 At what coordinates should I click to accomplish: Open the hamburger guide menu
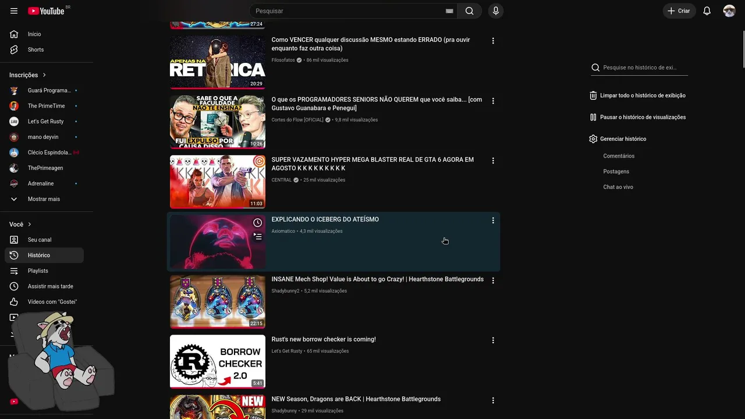(14, 11)
